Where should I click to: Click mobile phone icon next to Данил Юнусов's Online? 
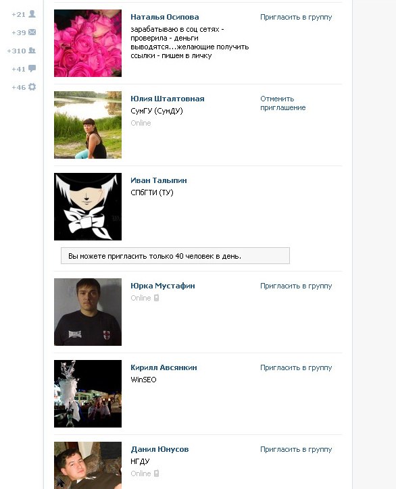point(157,473)
